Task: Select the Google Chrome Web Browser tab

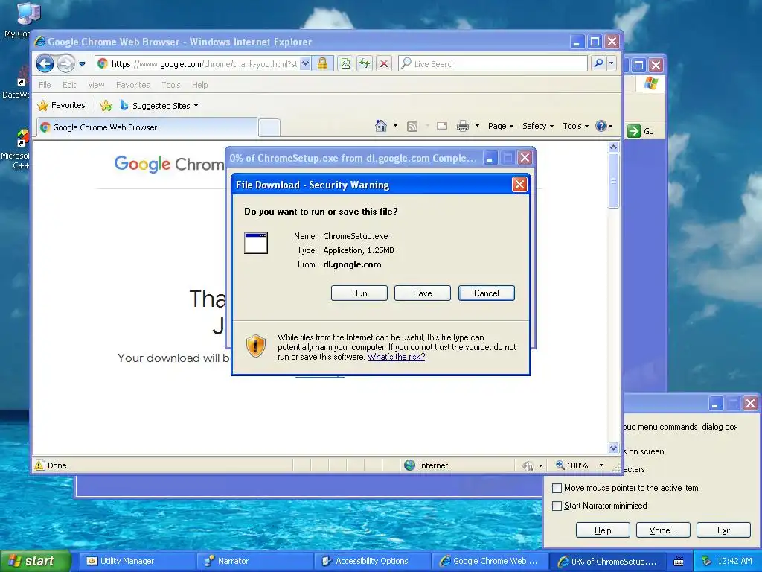Action: coord(147,127)
